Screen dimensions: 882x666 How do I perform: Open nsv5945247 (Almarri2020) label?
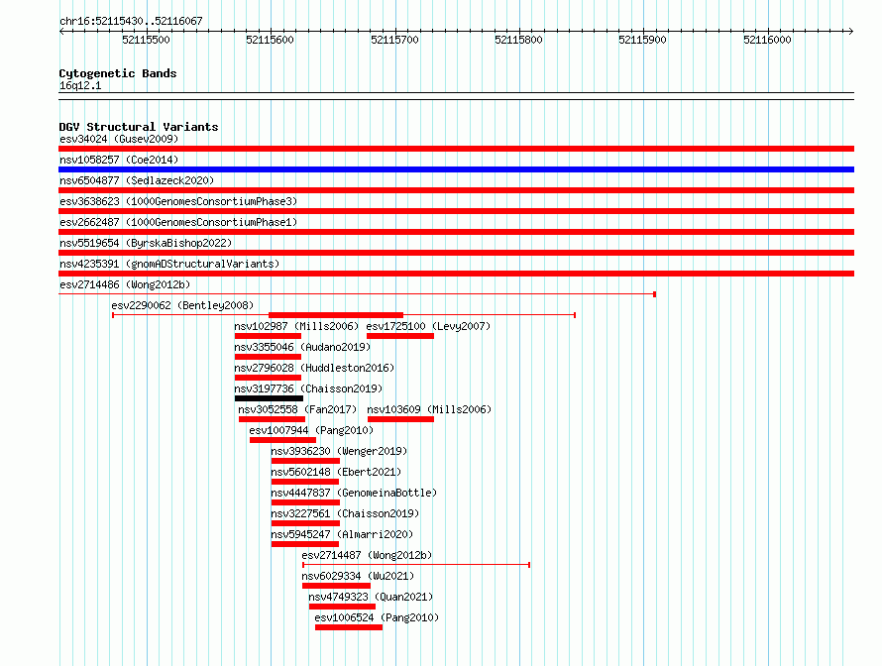coord(342,534)
